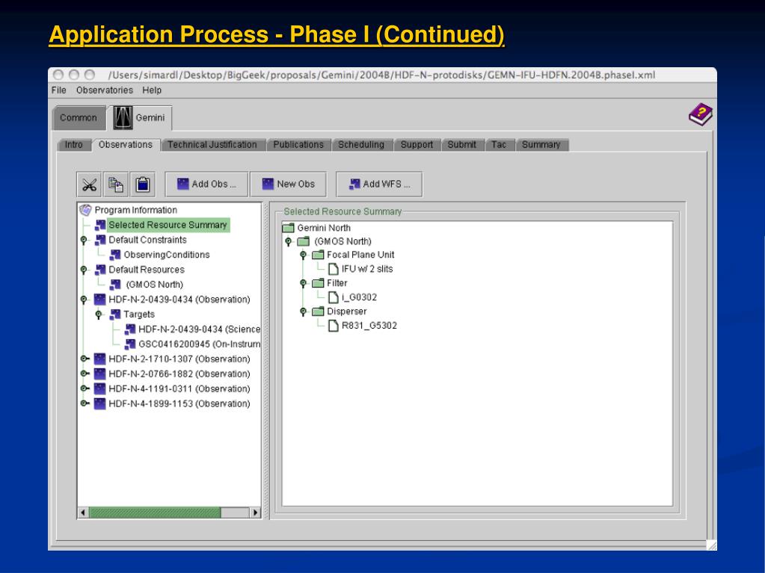Viewport: 765px width, 573px height.
Task: Click the Add WFS ... button
Action: click(x=379, y=185)
